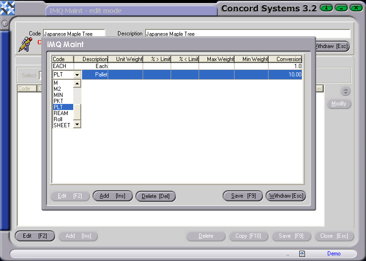Choose M from the code list

63,83
